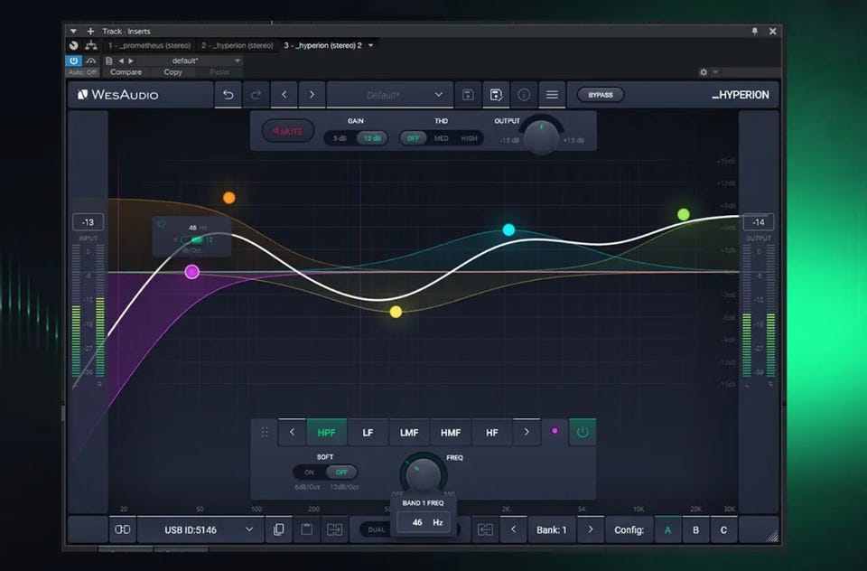Click the redo arrow in Hyperion toolbar

pos(256,95)
